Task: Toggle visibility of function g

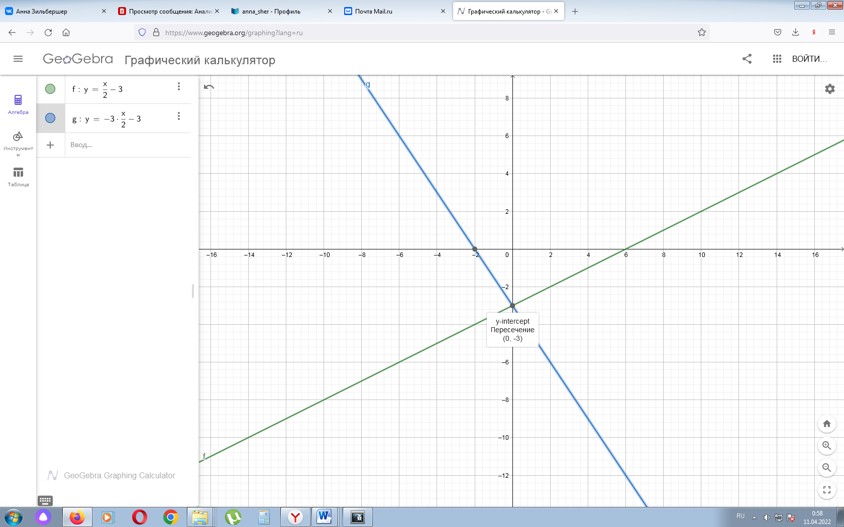Action: pos(50,118)
